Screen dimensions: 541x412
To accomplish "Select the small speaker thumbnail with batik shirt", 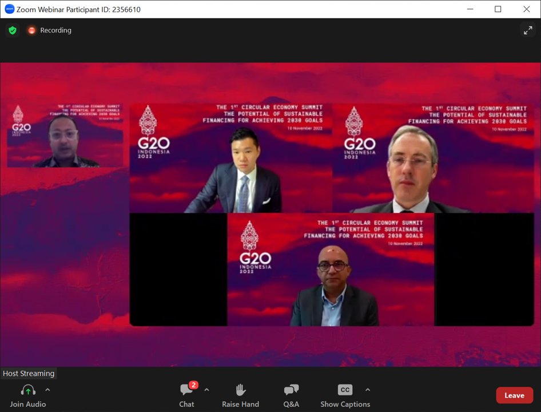I will [x=65, y=135].
